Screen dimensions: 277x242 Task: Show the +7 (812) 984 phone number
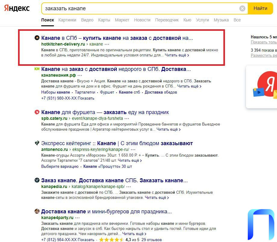coord(68,240)
